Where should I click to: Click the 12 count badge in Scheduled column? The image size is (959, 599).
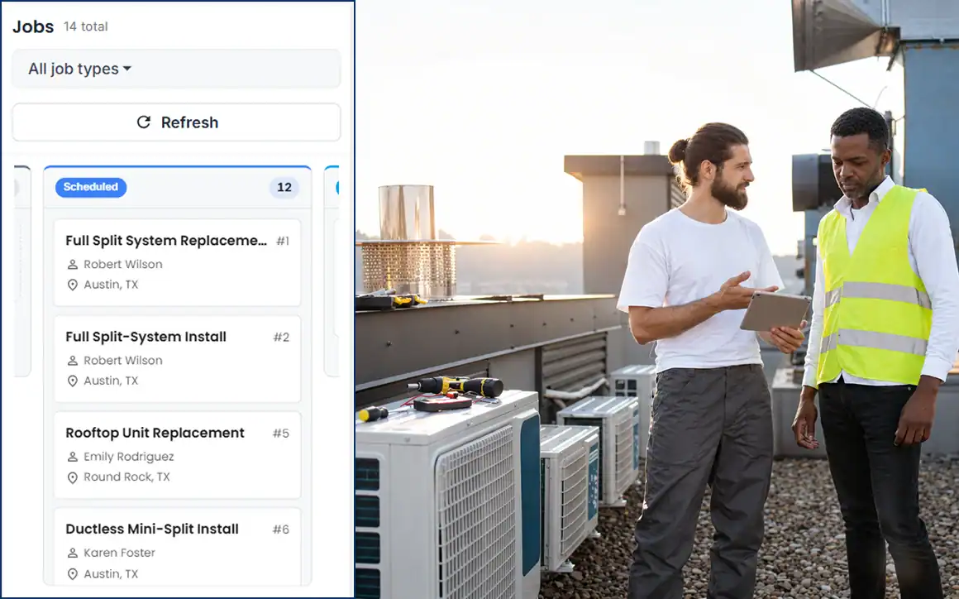(x=284, y=187)
